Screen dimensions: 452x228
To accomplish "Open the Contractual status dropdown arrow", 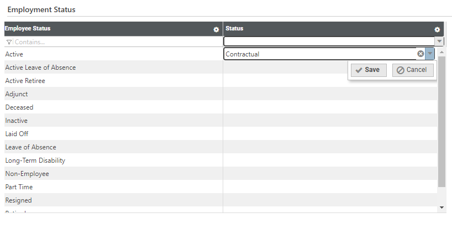I will pyautogui.click(x=430, y=54).
